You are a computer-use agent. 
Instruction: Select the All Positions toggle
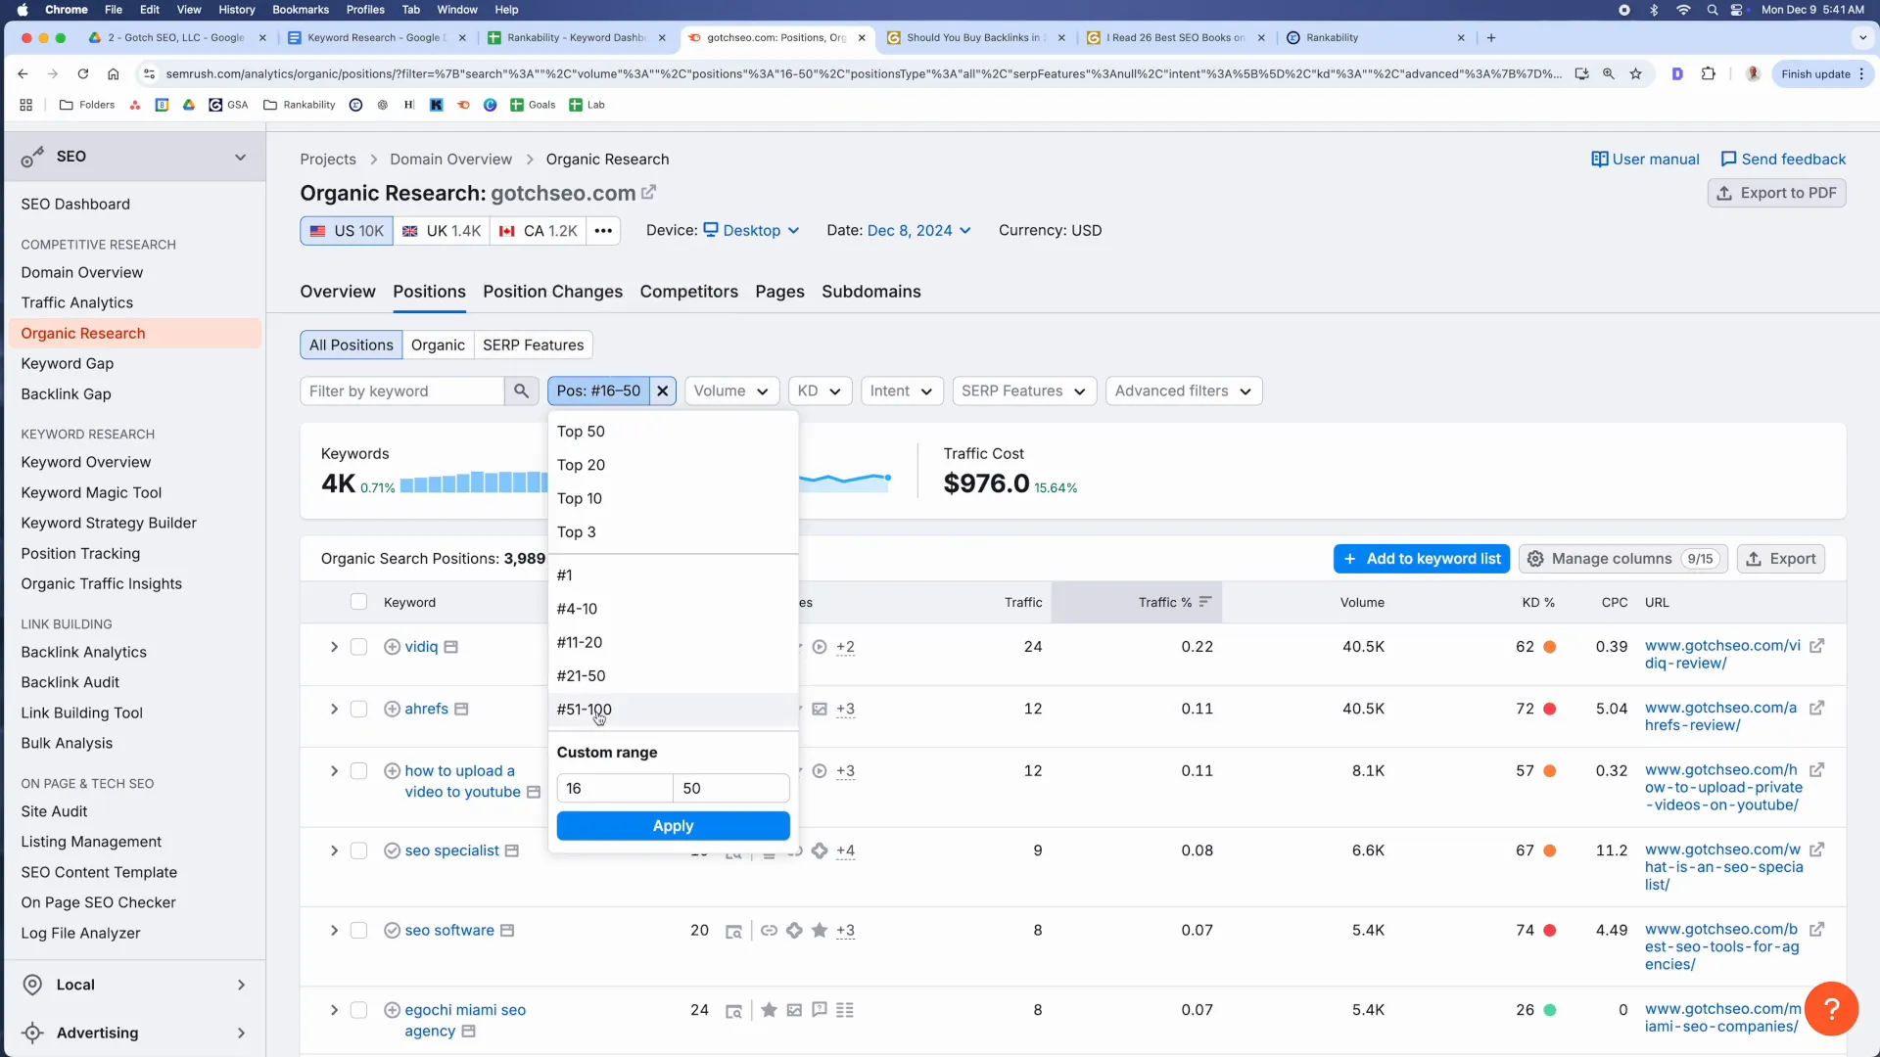tap(351, 345)
